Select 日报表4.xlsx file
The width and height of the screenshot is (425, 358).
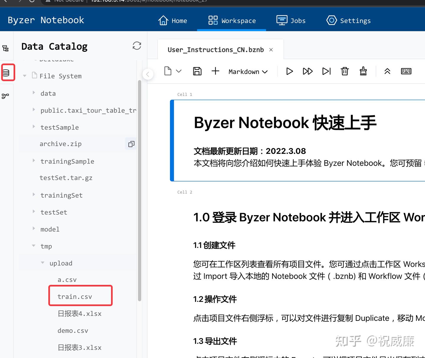tap(79, 314)
